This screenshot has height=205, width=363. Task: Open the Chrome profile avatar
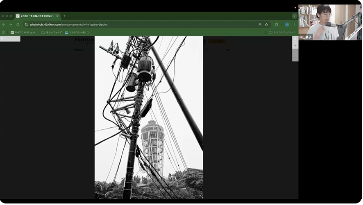(287, 25)
